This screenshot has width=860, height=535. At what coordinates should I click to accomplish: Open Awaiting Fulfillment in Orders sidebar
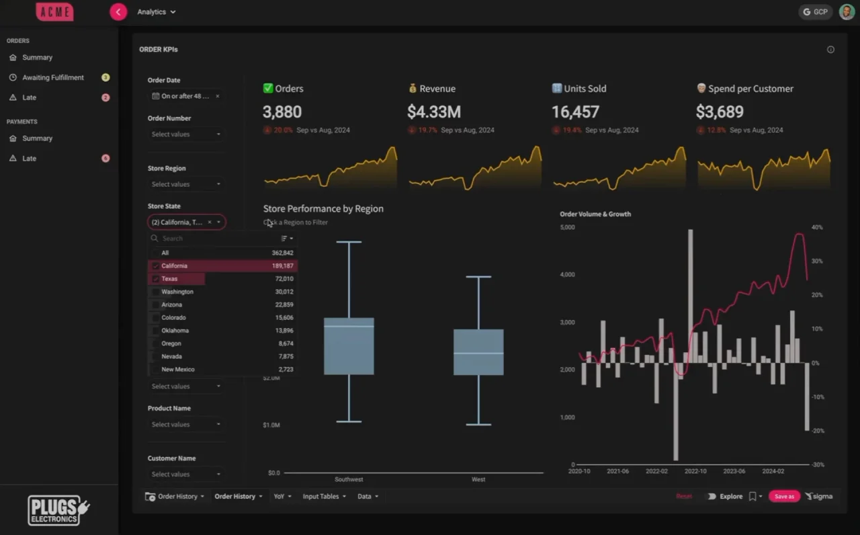pyautogui.click(x=53, y=78)
